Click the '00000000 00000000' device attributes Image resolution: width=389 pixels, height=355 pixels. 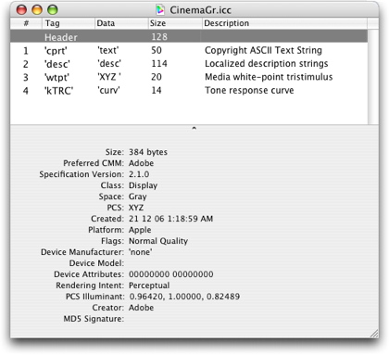[x=171, y=274]
